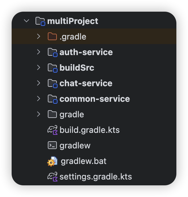Select the settings.gradle.kts file name
This screenshot has height=197, width=188.
(96, 177)
